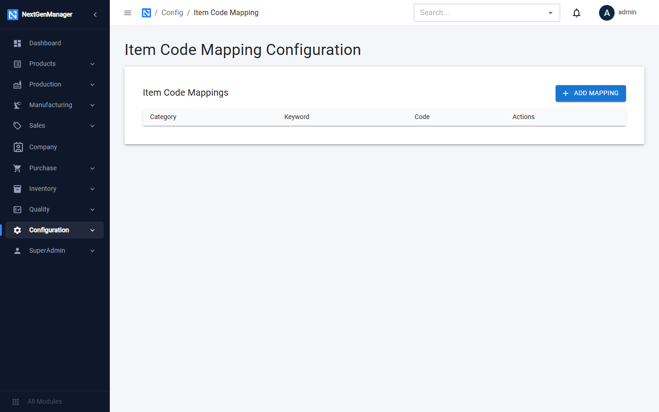This screenshot has width=659, height=412.
Task: Open the search box dropdown arrow
Action: coord(551,13)
